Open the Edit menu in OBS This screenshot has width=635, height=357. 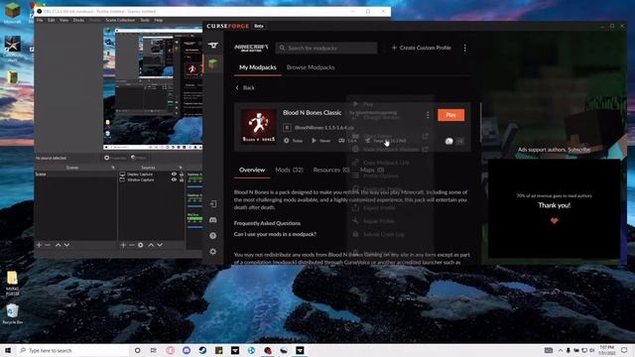[51, 20]
